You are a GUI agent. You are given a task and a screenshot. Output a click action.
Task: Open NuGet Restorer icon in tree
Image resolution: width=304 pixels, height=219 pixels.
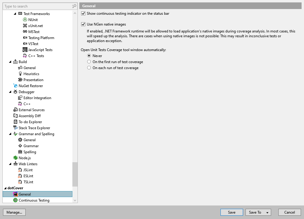point(15,86)
